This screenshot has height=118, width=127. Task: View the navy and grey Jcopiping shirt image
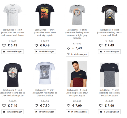click(x=109, y=75)
